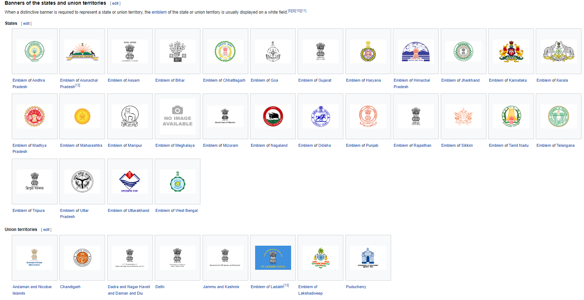View the Chandigarh hand emblem image
The image size is (584, 300).
(x=82, y=258)
